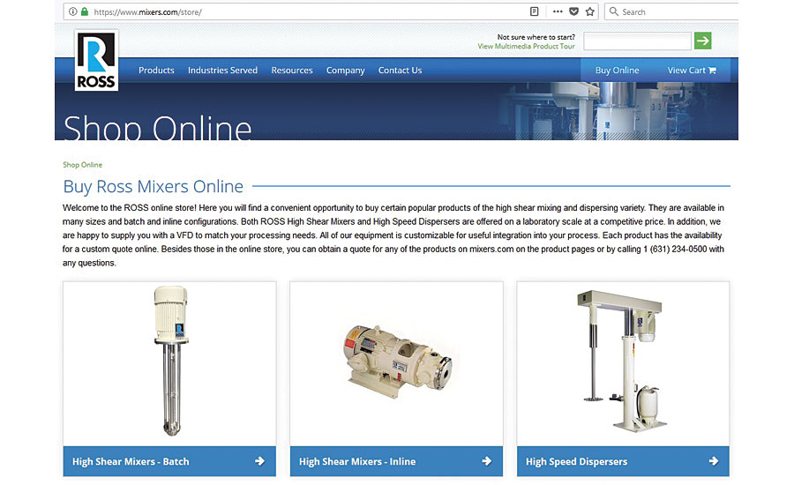
Task: Open the High Shear Mixers - Batch category
Action: pos(169,461)
